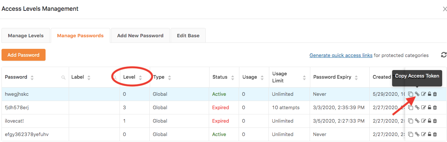Sort table by Level column arrows
The width and height of the screenshot is (447, 142).
(140, 78)
